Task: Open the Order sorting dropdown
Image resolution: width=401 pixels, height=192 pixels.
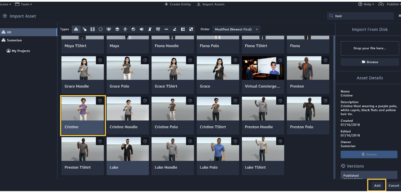Action: pyautogui.click(x=236, y=29)
